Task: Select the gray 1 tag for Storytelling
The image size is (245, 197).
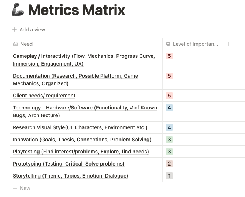Action: pos(169,176)
